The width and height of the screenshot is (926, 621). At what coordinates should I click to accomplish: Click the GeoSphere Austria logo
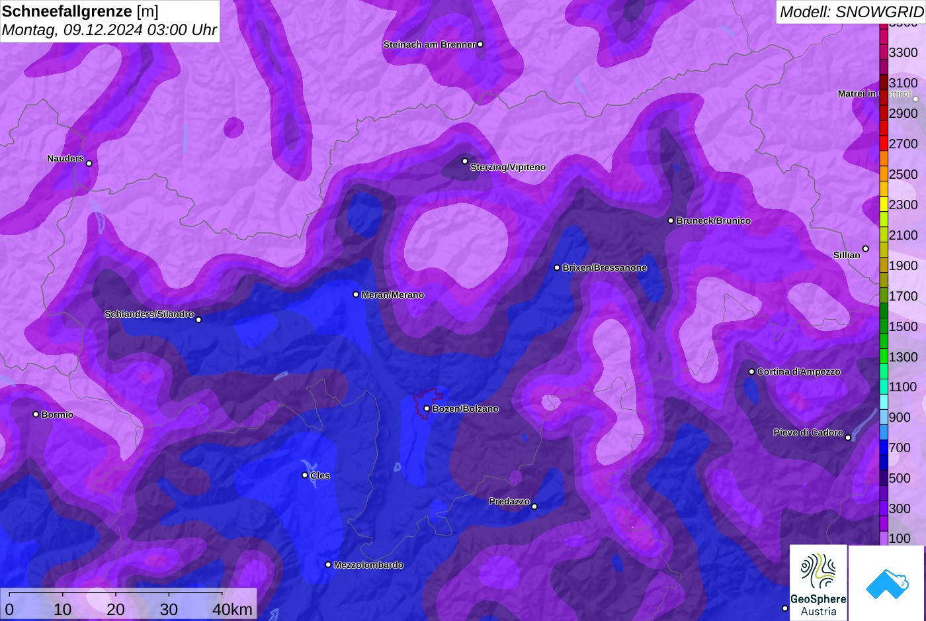(818, 583)
